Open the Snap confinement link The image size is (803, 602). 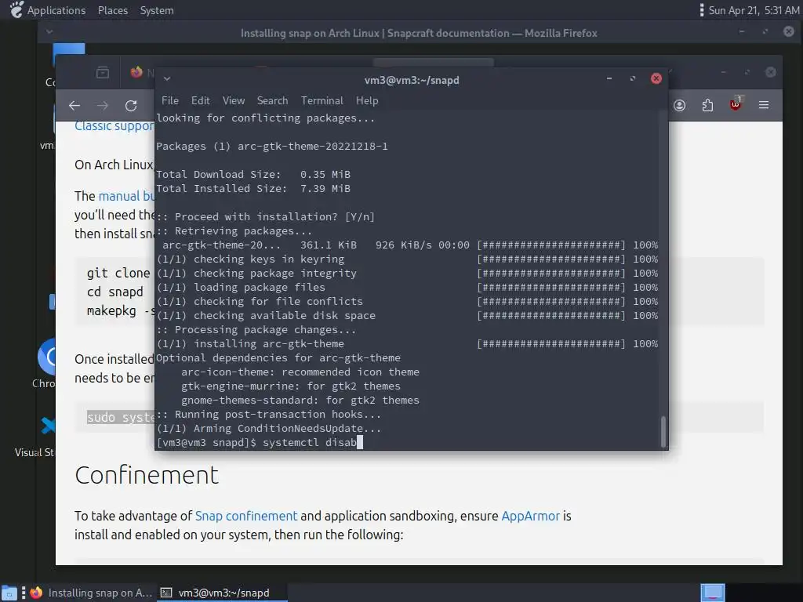[x=246, y=516]
